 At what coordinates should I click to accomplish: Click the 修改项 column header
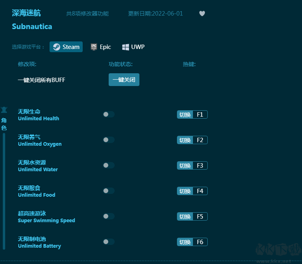(27, 64)
